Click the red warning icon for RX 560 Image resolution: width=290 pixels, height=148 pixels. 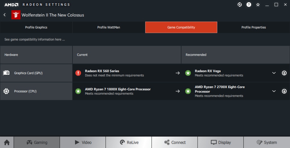coord(78,73)
